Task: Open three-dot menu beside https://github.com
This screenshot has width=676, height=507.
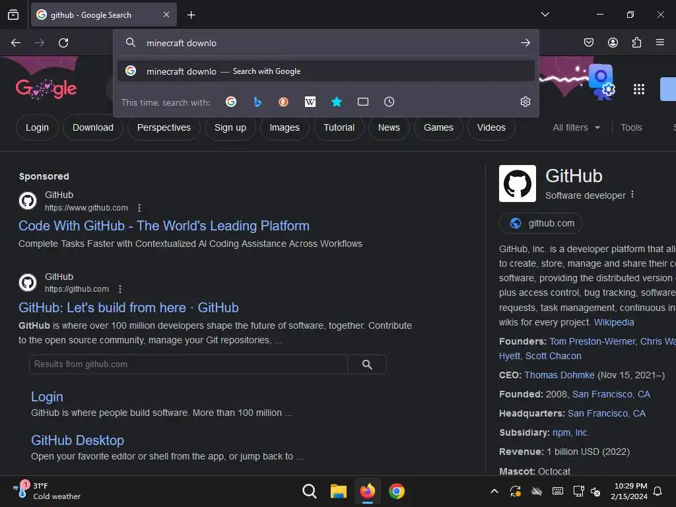Action: pos(120,289)
